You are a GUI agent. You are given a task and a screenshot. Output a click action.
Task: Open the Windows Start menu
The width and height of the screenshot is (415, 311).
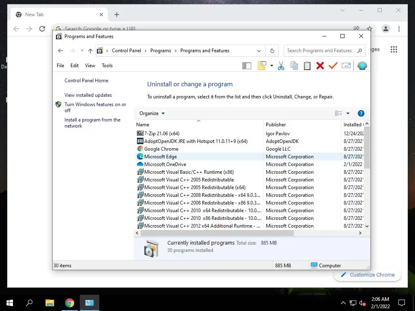[10, 303]
